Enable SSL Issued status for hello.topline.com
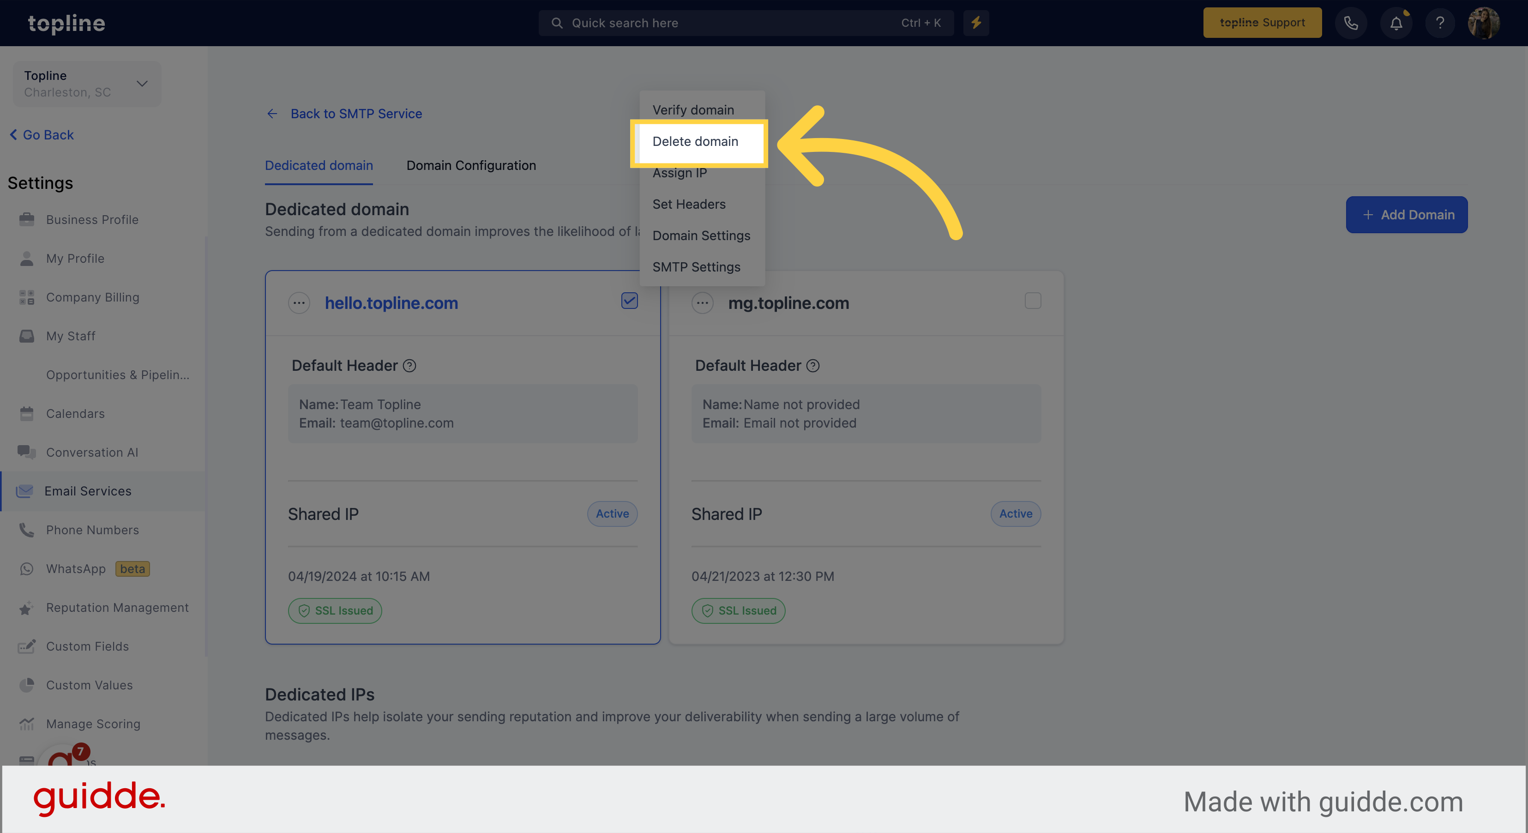 pyautogui.click(x=334, y=610)
